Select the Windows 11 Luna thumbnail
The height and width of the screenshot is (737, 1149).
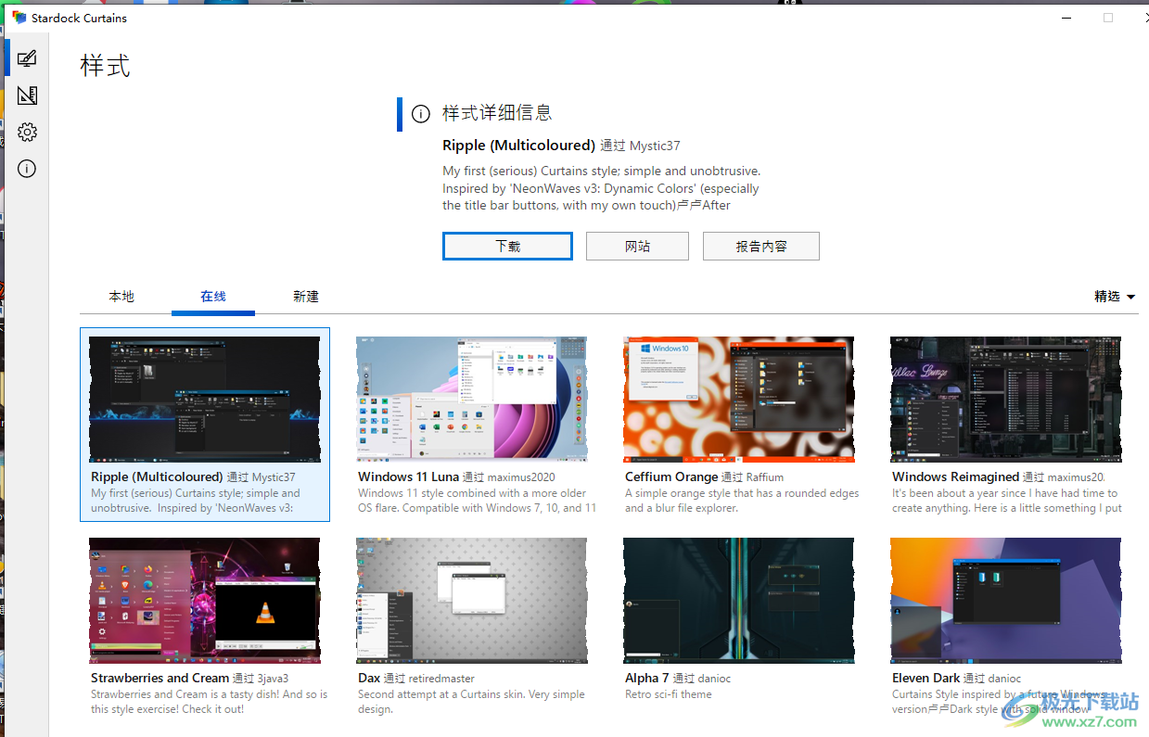(472, 400)
